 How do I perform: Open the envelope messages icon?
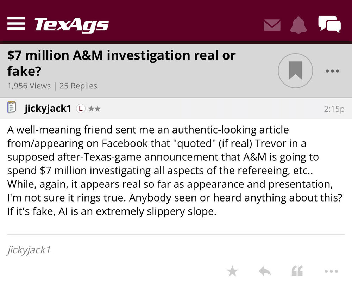click(271, 25)
